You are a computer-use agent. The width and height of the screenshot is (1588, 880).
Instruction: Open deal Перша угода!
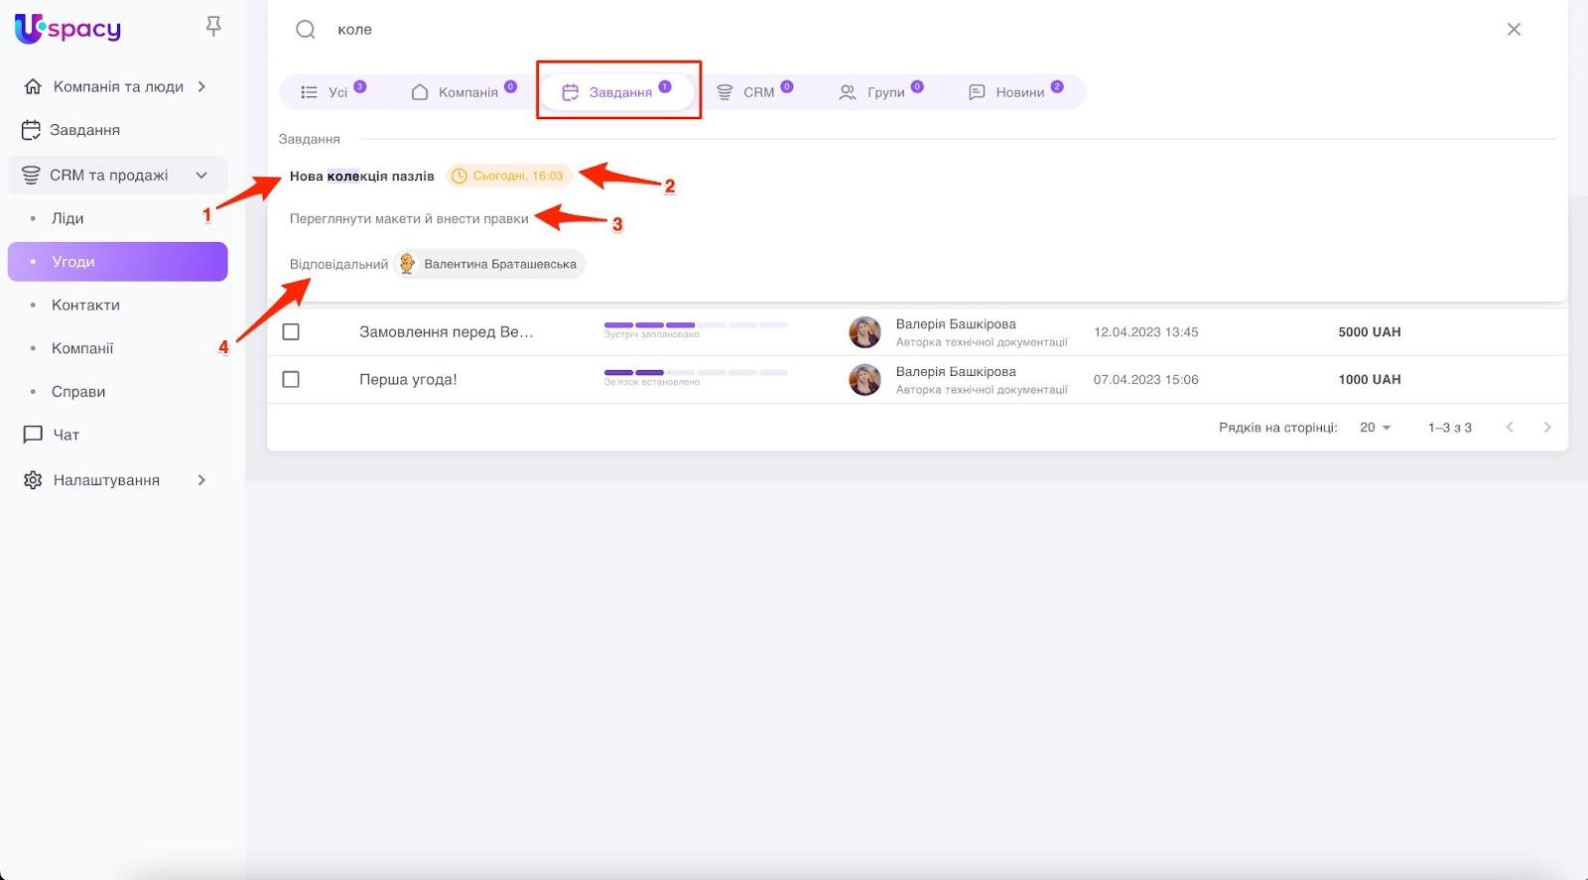(x=408, y=380)
